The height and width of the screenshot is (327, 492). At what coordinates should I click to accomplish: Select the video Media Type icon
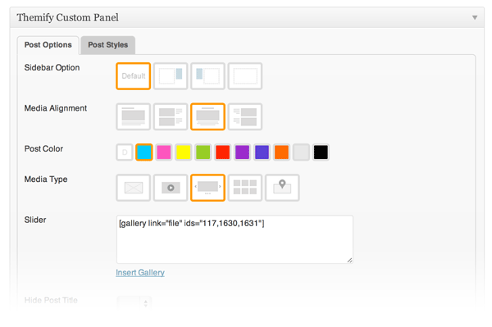pos(171,188)
